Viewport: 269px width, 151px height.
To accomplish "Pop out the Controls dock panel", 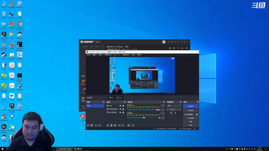I will pos(198,102).
